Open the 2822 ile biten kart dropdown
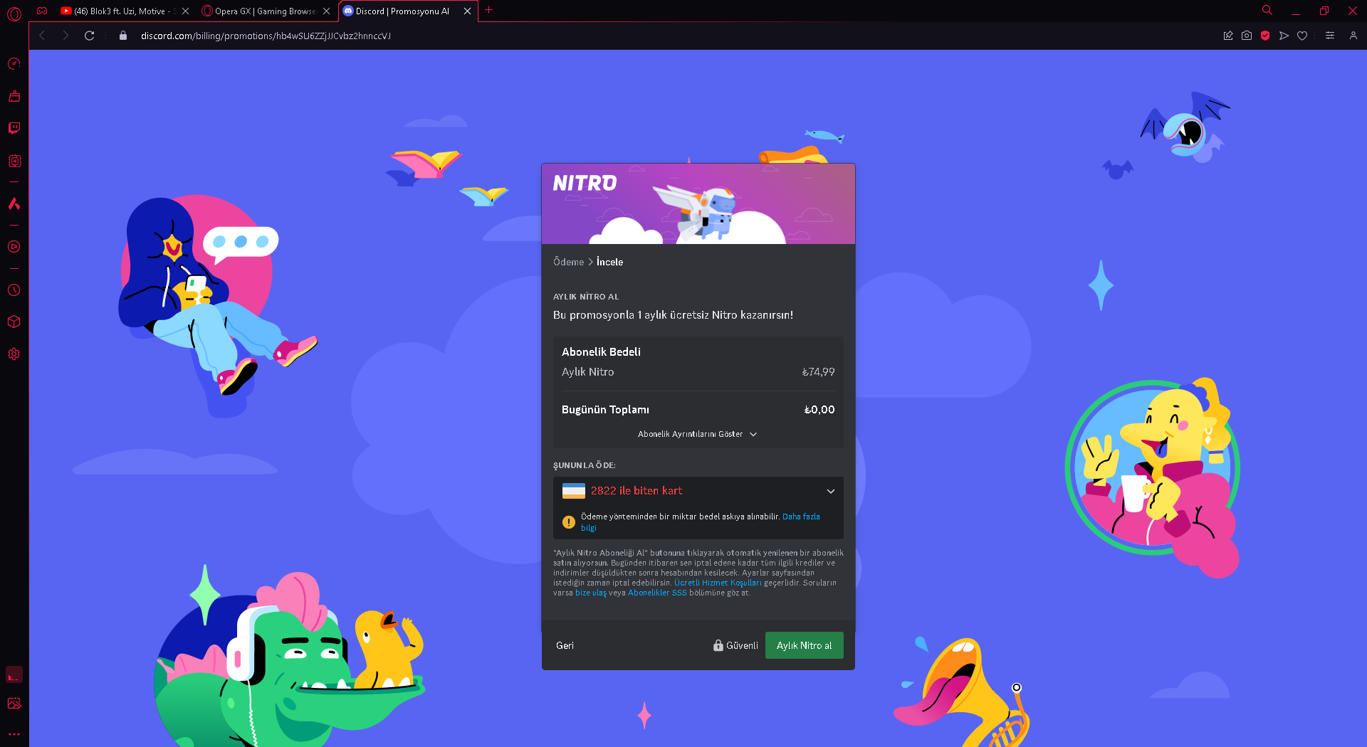1367x747 pixels. tap(698, 491)
